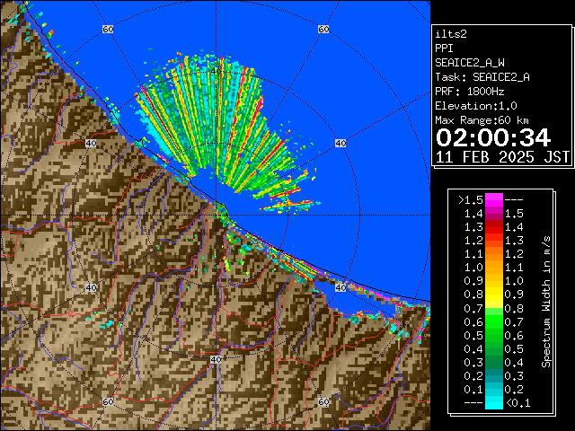Click the '60' range ring label at the map's upper left
Image resolution: width=575 pixels, height=431 pixels.
coord(108,29)
